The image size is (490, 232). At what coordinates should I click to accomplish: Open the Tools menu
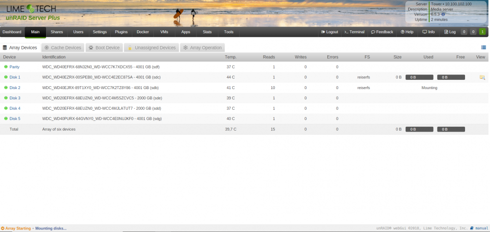click(x=229, y=32)
